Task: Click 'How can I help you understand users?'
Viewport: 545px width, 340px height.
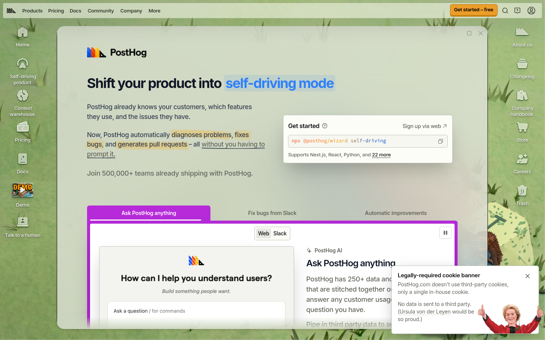Action: tap(196, 278)
